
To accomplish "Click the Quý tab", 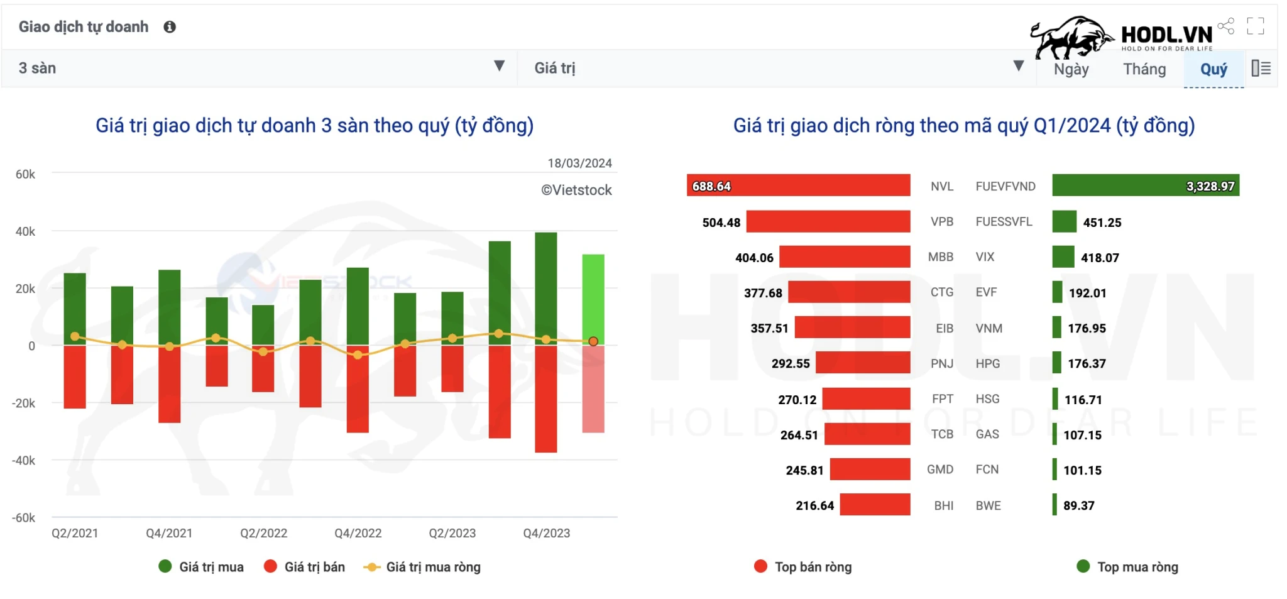I will point(1214,69).
